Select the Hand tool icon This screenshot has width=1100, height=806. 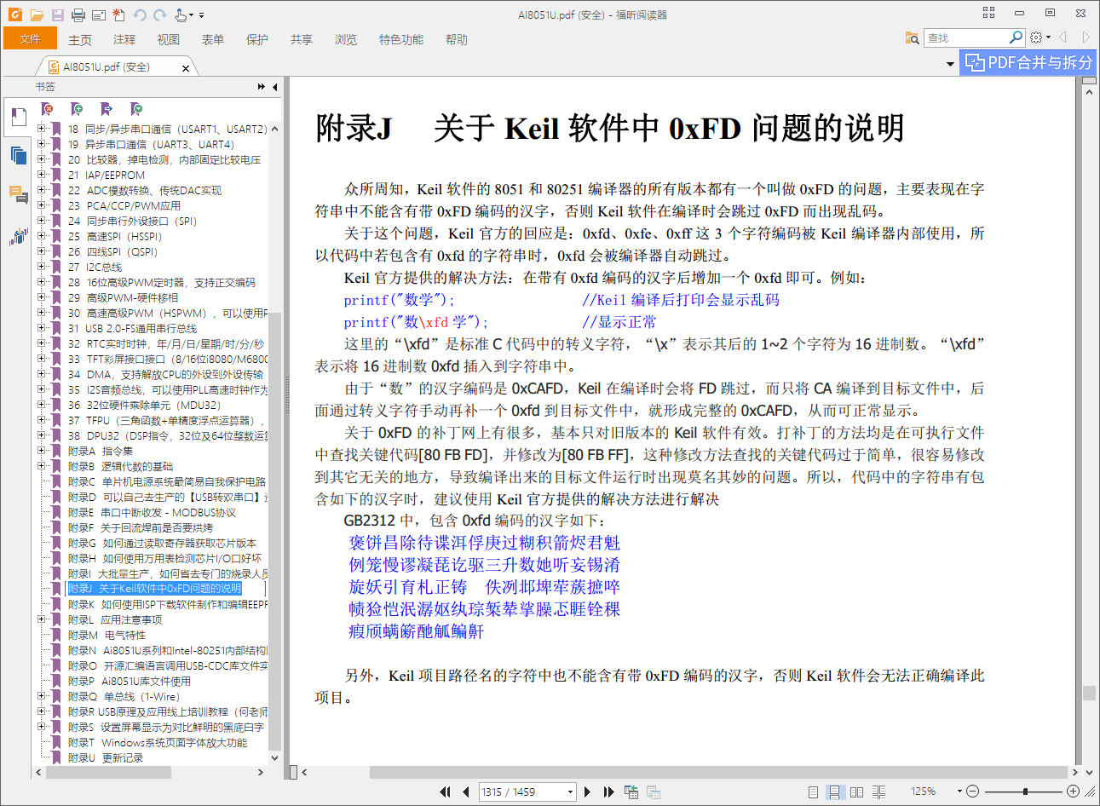pyautogui.click(x=180, y=15)
